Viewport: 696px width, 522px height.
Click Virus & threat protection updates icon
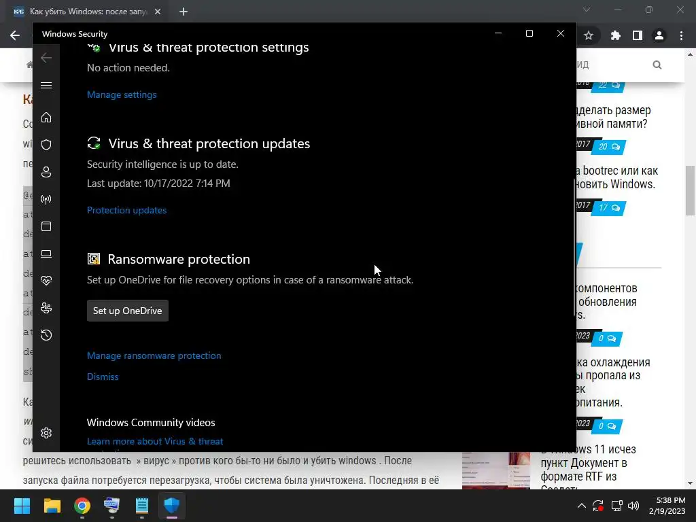94,143
